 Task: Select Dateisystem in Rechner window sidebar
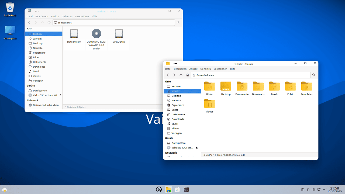tap(44, 91)
